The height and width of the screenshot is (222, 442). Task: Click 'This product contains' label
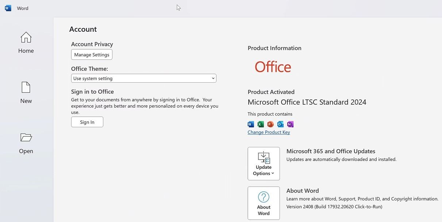click(x=270, y=114)
